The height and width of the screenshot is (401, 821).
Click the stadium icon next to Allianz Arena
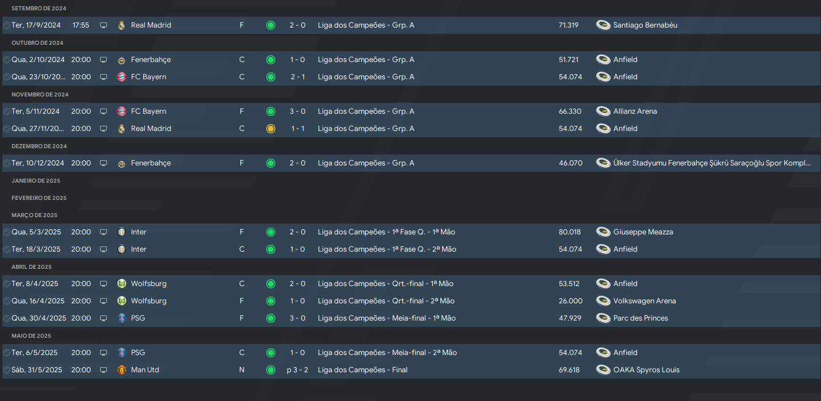pos(603,111)
